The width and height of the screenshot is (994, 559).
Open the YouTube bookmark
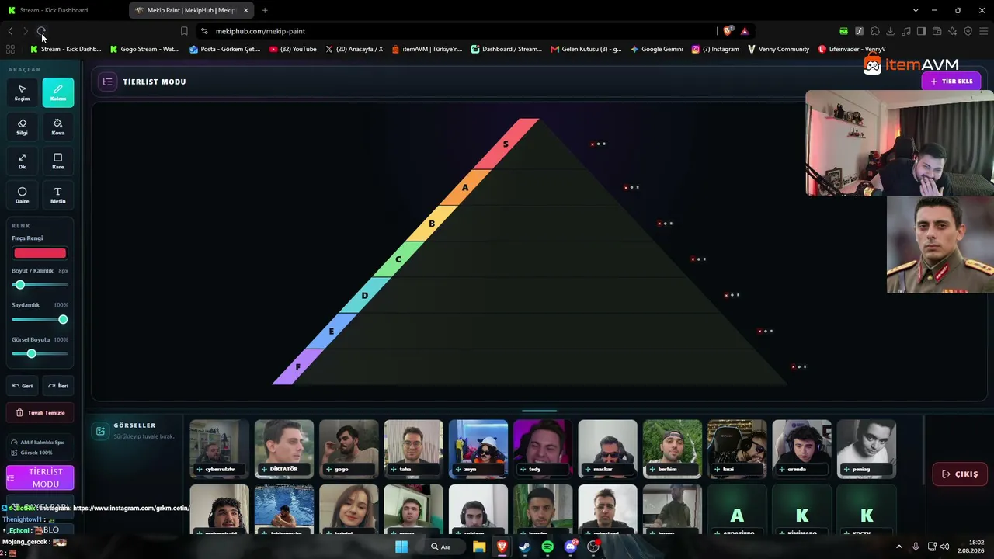pos(293,49)
